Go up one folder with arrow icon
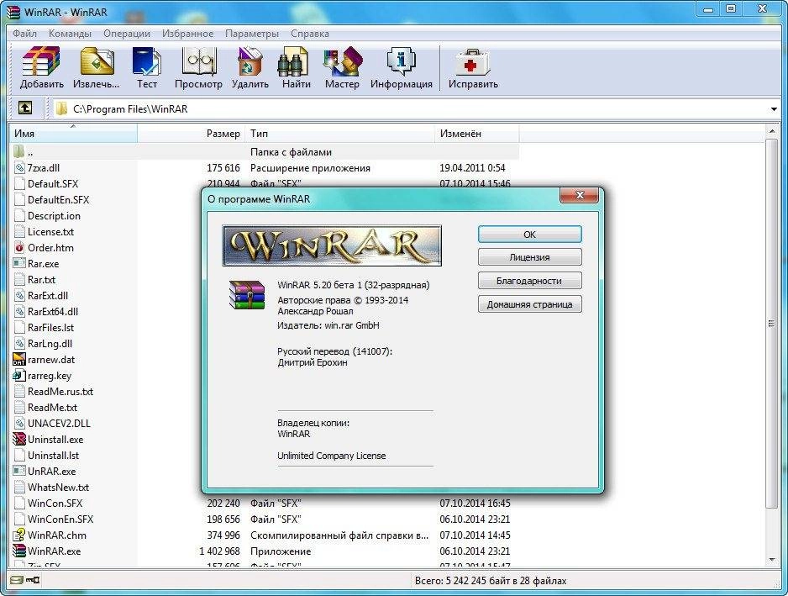The width and height of the screenshot is (788, 596). [25, 108]
